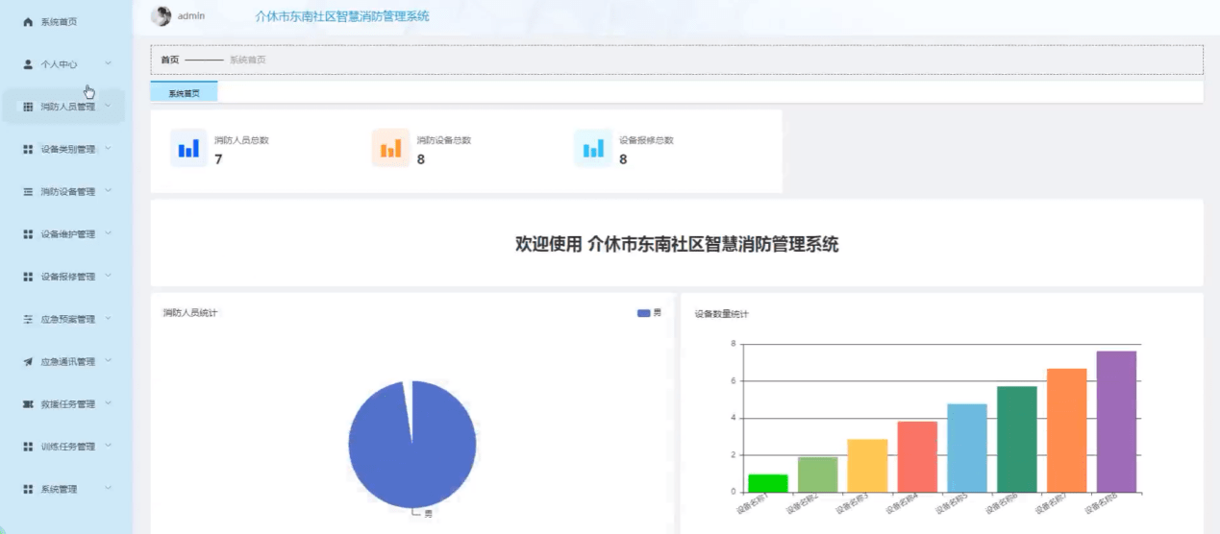Viewport: 1220px width, 534px height.
Task: Click the blue bar-chart icon for 消防人员总数
Action: 188,148
